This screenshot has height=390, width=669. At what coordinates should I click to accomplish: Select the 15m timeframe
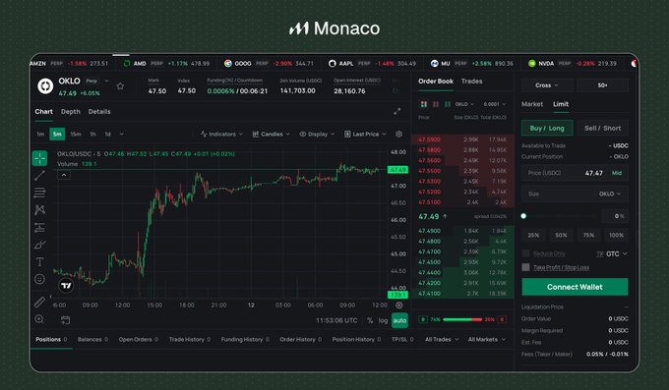76,135
